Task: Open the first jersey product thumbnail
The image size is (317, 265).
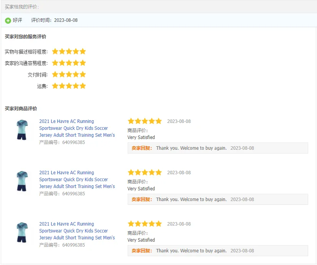Action: click(22, 130)
